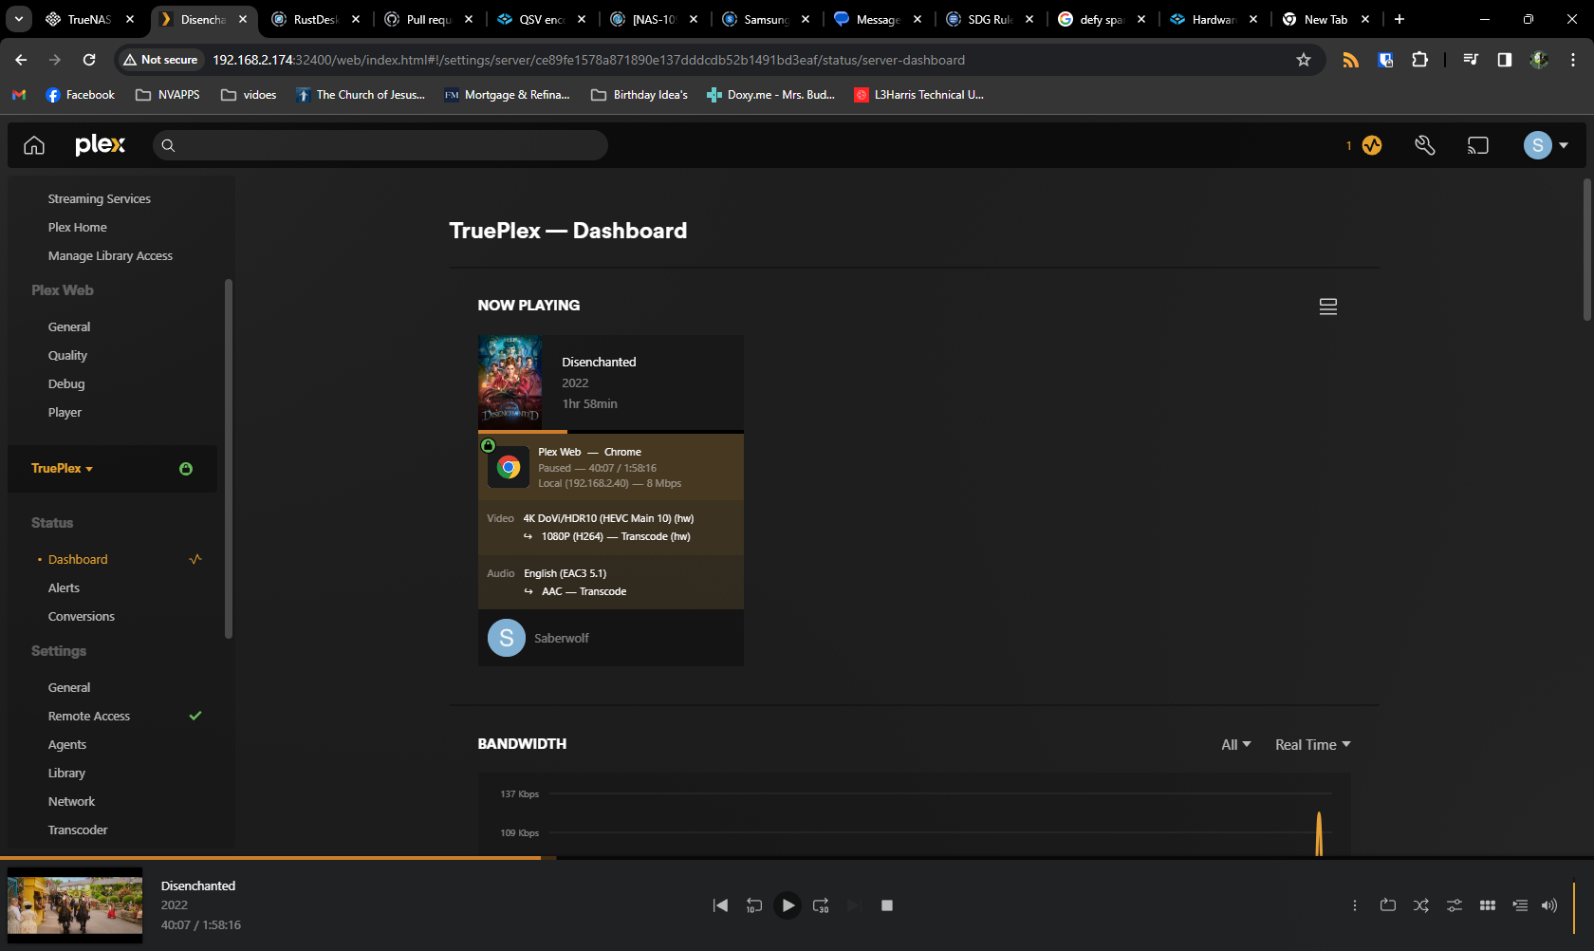1594x951 pixels.
Task: Open browser extensions puzzle icon
Action: pos(1419,60)
